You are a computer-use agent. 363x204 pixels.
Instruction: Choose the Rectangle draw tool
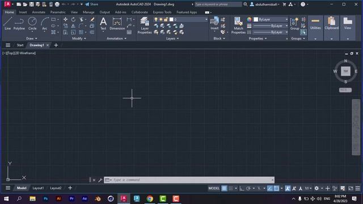click(x=53, y=19)
